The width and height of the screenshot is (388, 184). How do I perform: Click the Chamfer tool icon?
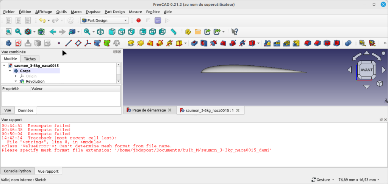tap(317, 43)
